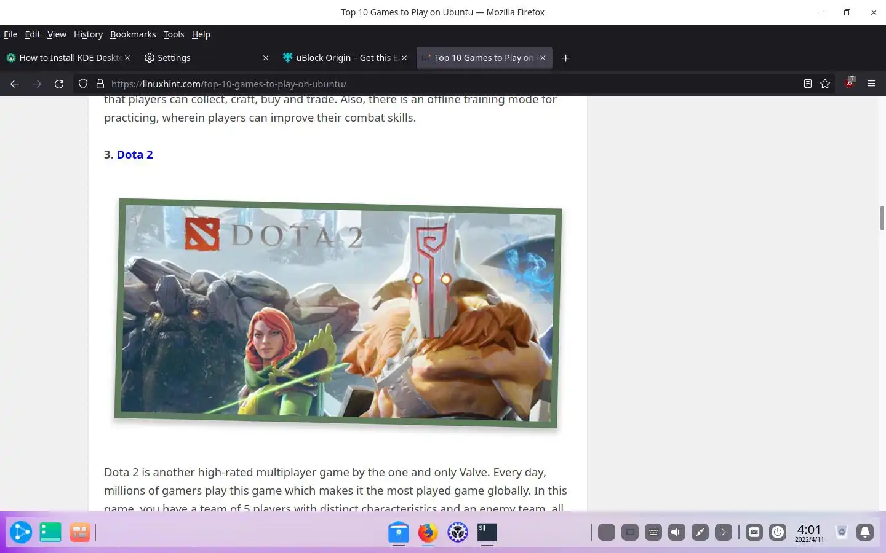Click the power button in the dock
886x553 pixels.
(x=778, y=532)
